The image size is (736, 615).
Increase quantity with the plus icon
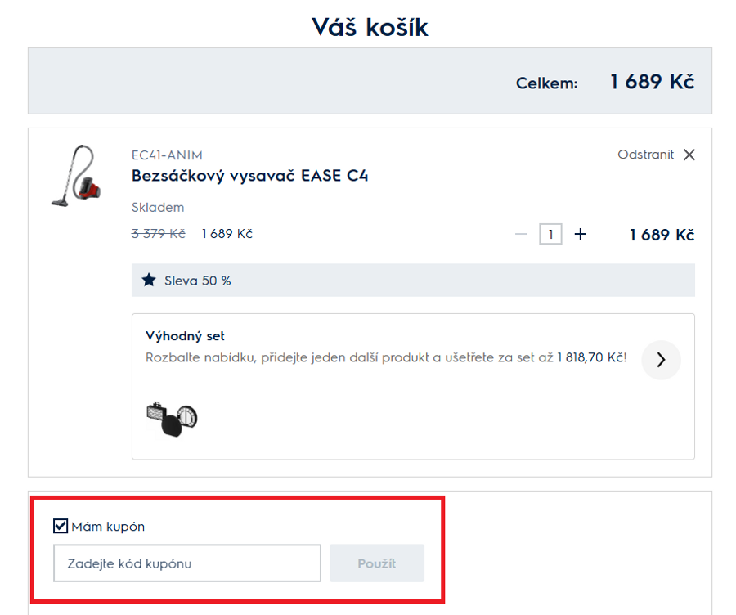[581, 235]
